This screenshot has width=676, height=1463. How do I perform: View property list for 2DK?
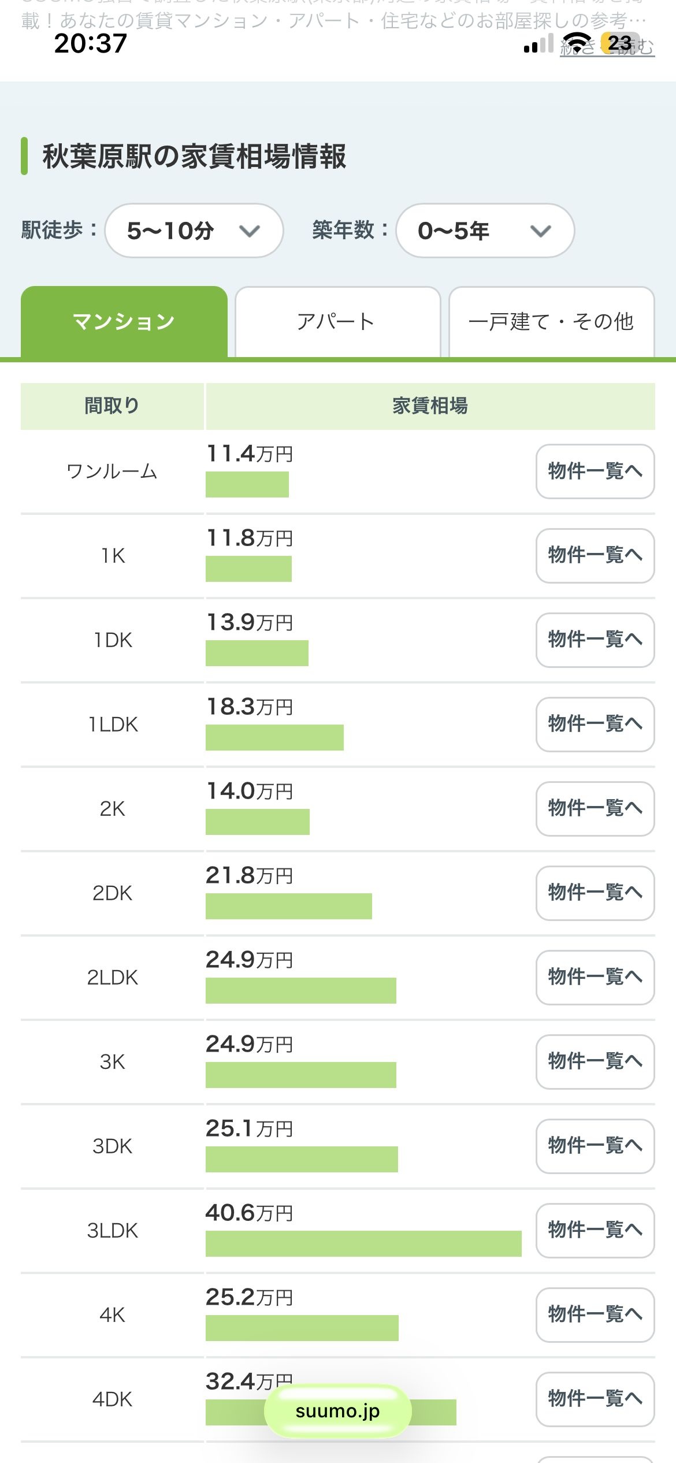click(x=595, y=893)
